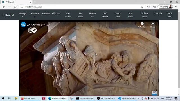Screen dimensions: 180x101
Task: Click the Arabic DW video title
Action: (39, 24)
